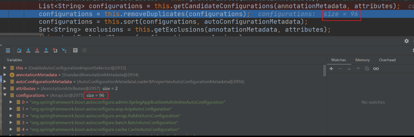Viewport: 414px width, 137px height.
Task: Click the Run to Cursor icon
Action: 64,50
